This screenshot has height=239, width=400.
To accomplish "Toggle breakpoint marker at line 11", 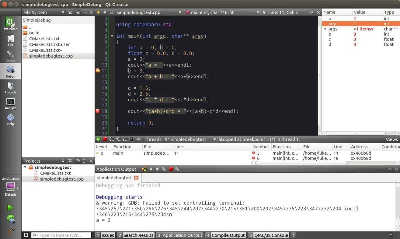I will point(98,70).
